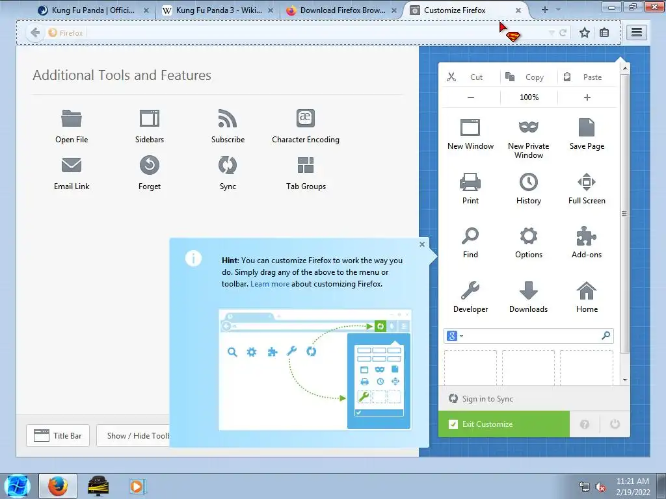Image resolution: width=666 pixels, height=499 pixels.
Task: Open the hamburger menu button
Action: click(x=636, y=32)
